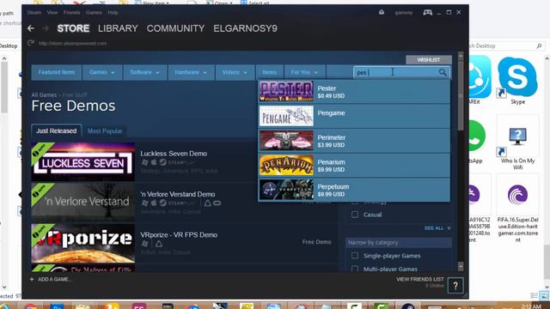
Task: Select Perimeter search suggestion
Action: coord(354,141)
